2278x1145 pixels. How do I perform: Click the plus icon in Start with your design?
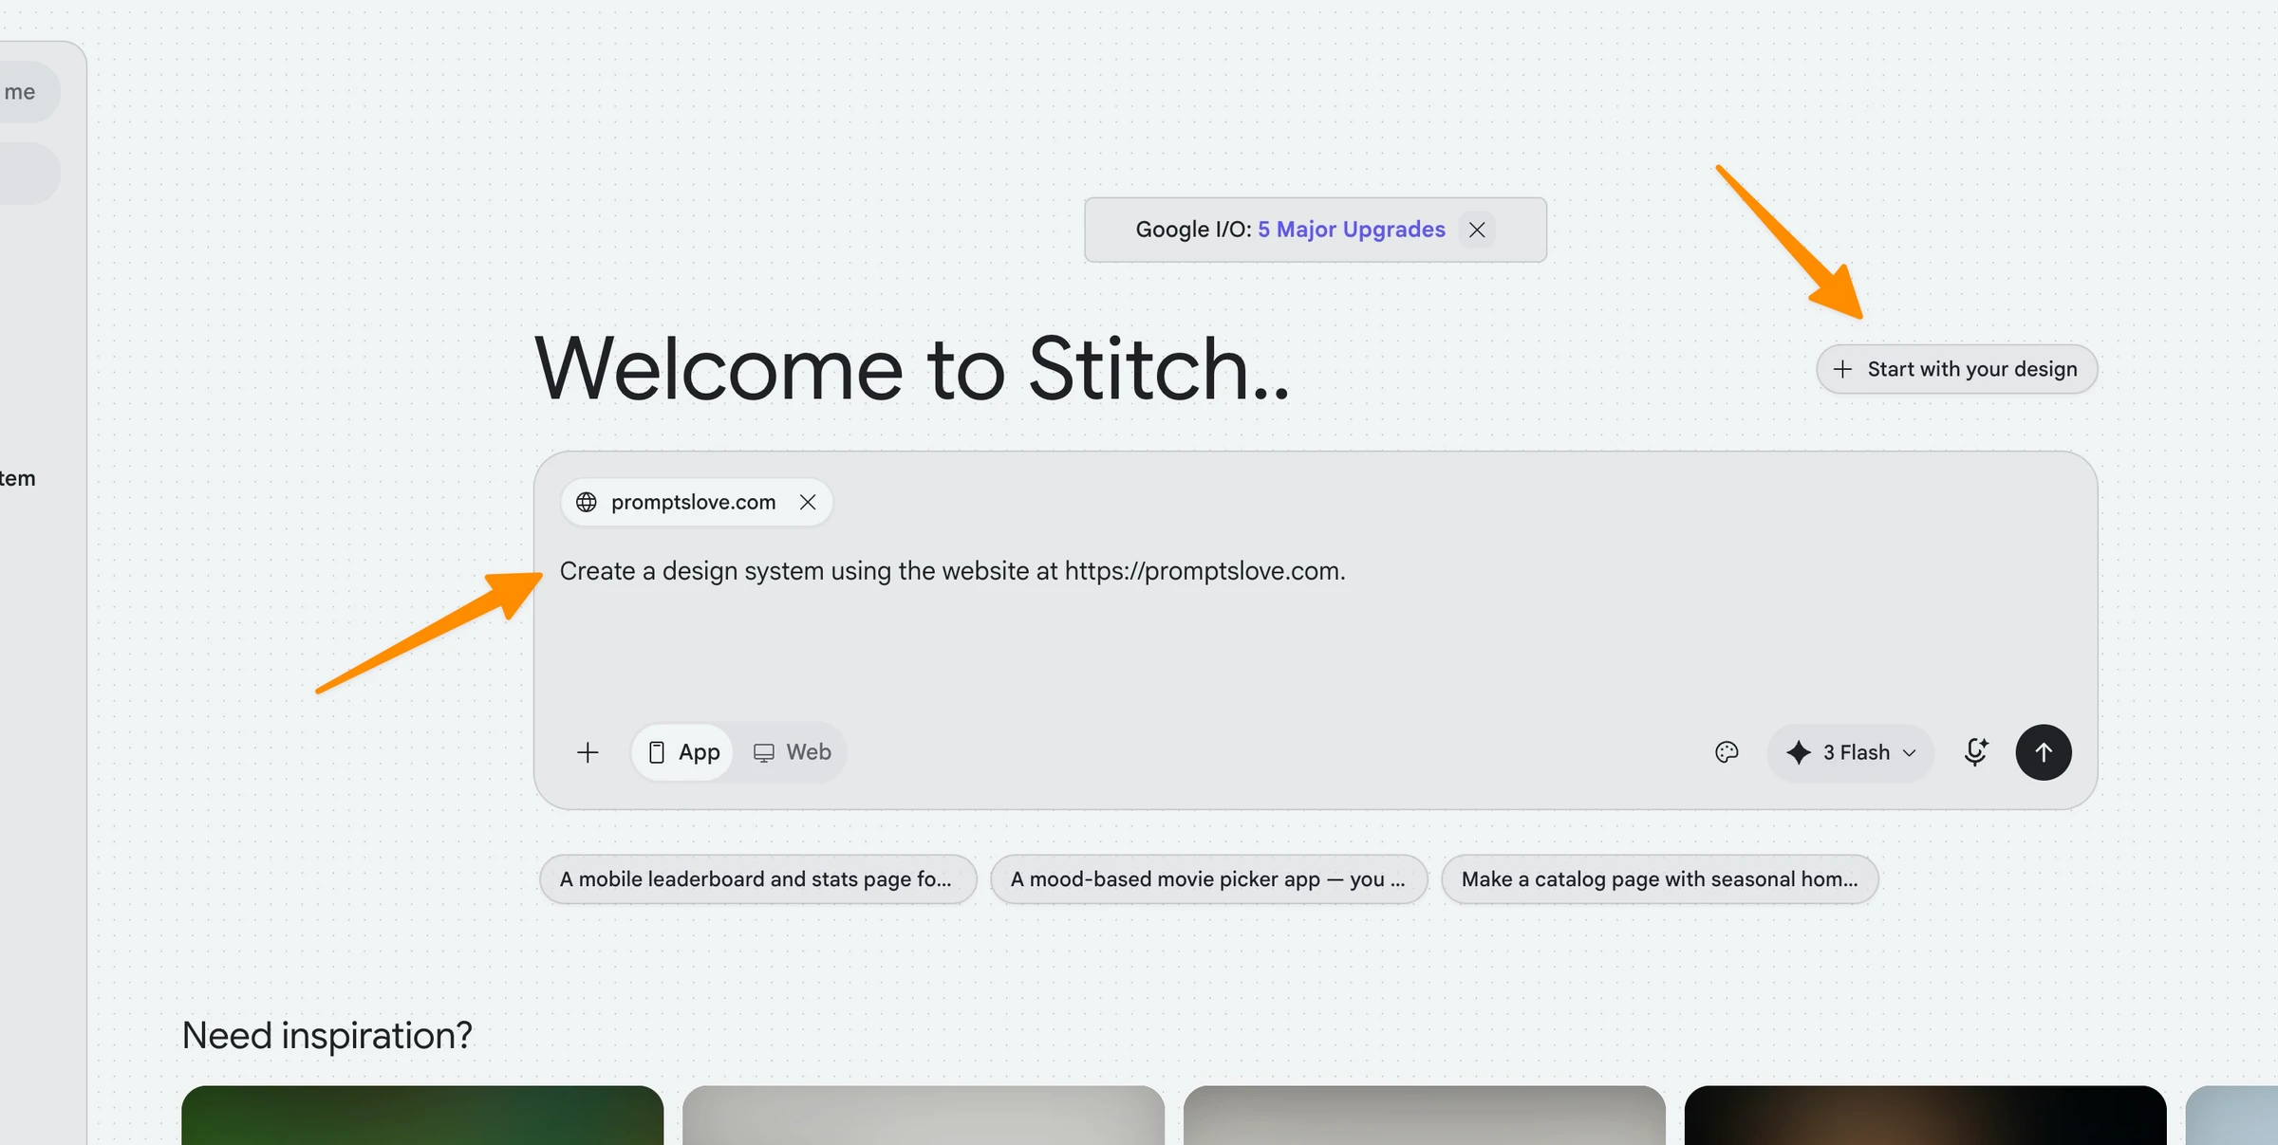click(1842, 369)
